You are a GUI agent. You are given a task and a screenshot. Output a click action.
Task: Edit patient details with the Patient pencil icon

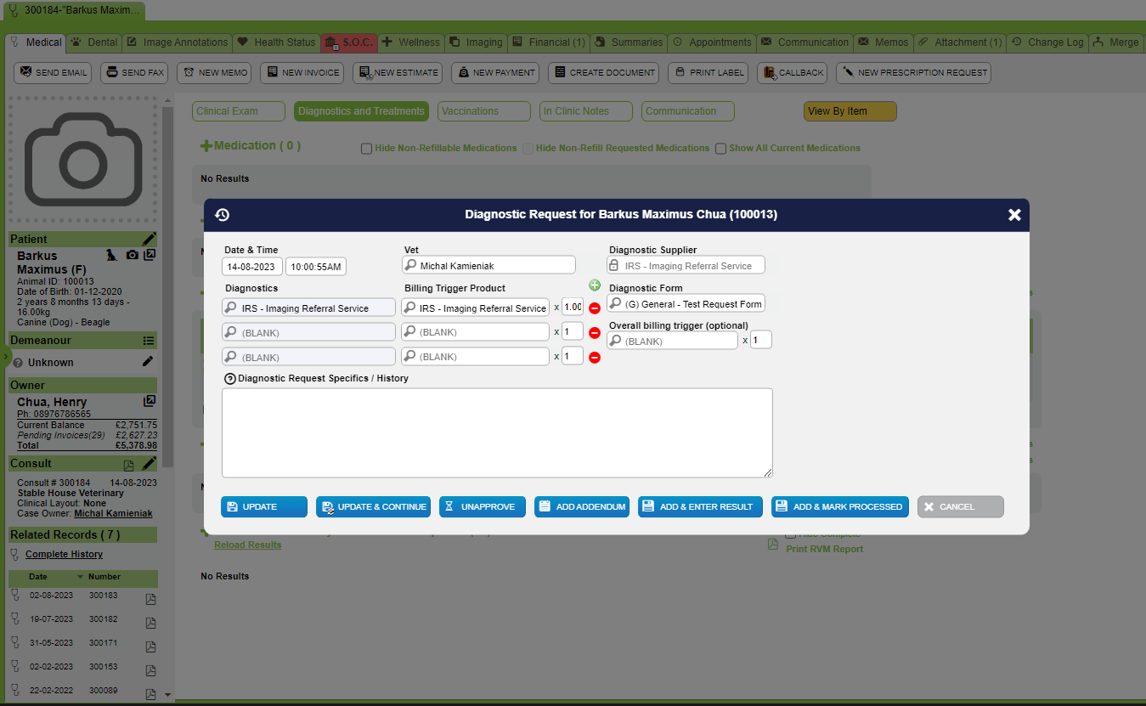coord(150,239)
